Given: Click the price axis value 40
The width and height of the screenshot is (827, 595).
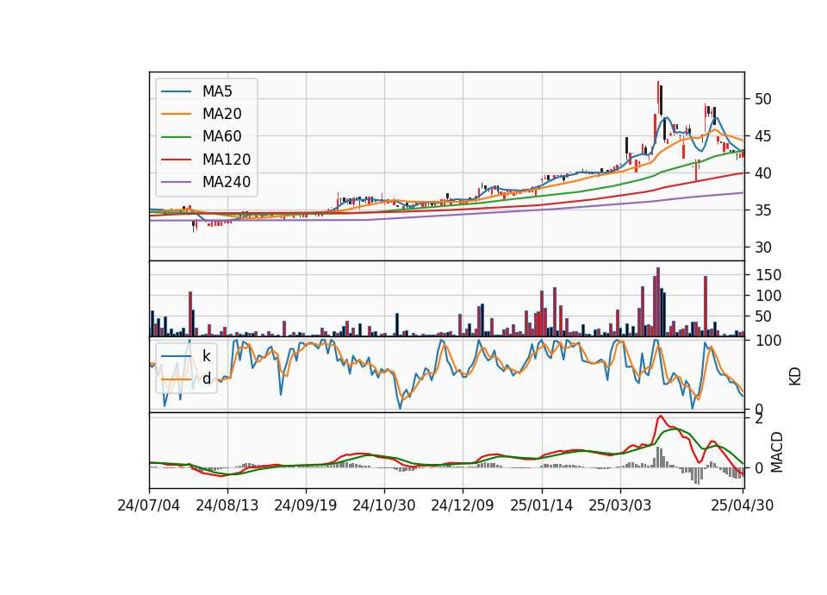Looking at the screenshot, I should [x=762, y=173].
